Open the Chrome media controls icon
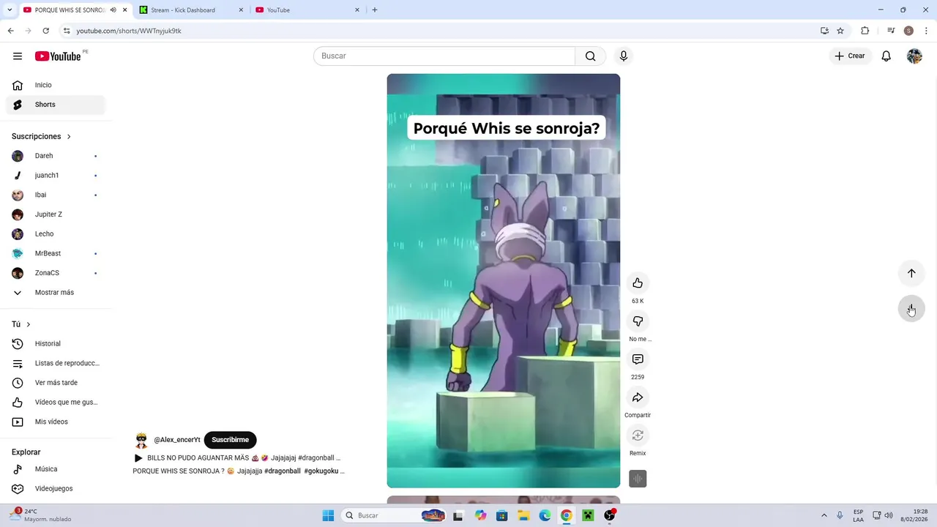This screenshot has height=527, width=937. (891, 31)
